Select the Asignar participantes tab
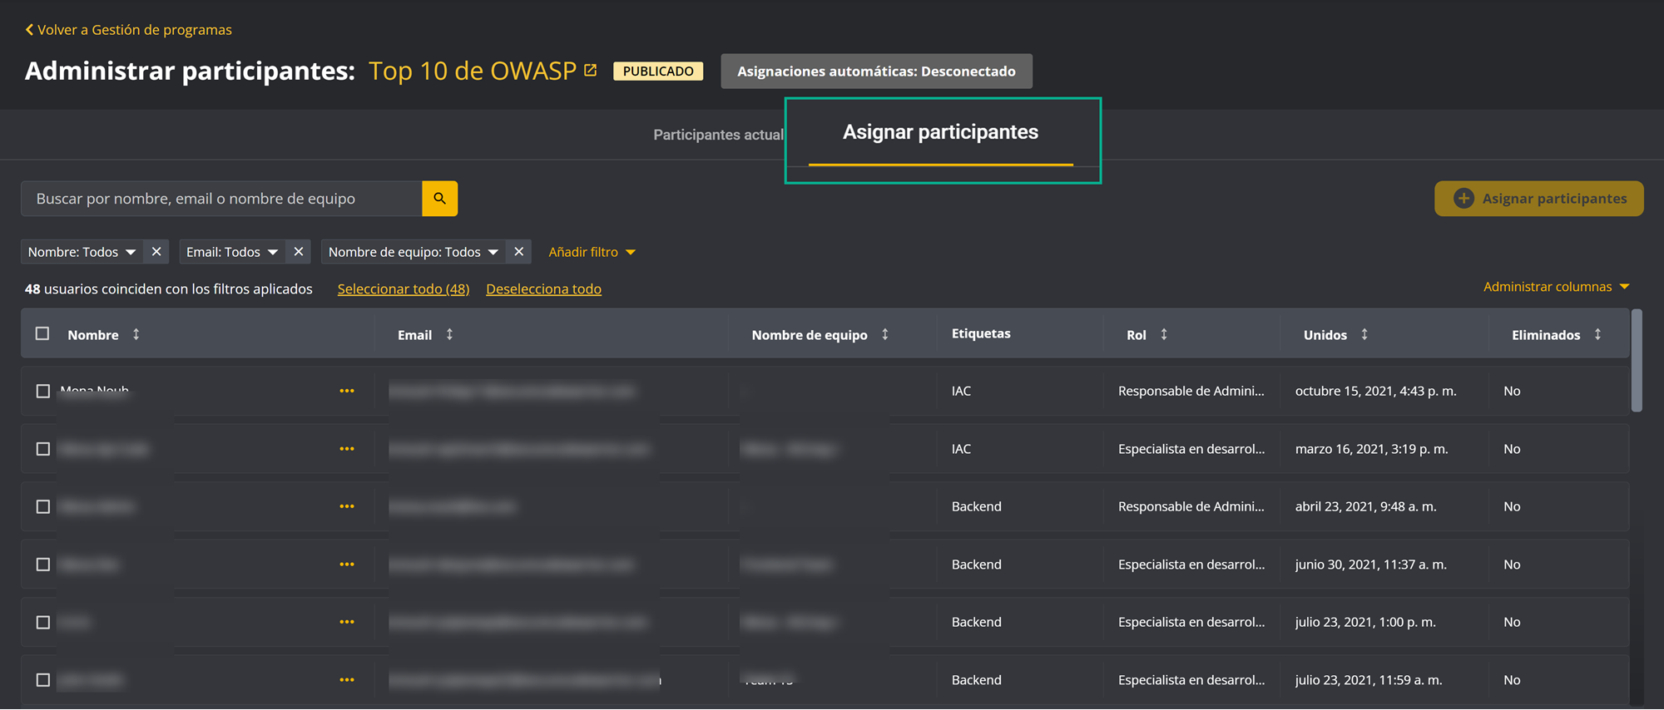Image resolution: width=1664 pixels, height=710 pixels. coord(940,132)
